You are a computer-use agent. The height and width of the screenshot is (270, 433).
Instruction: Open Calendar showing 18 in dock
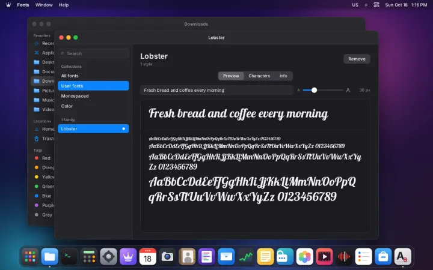tap(148, 257)
